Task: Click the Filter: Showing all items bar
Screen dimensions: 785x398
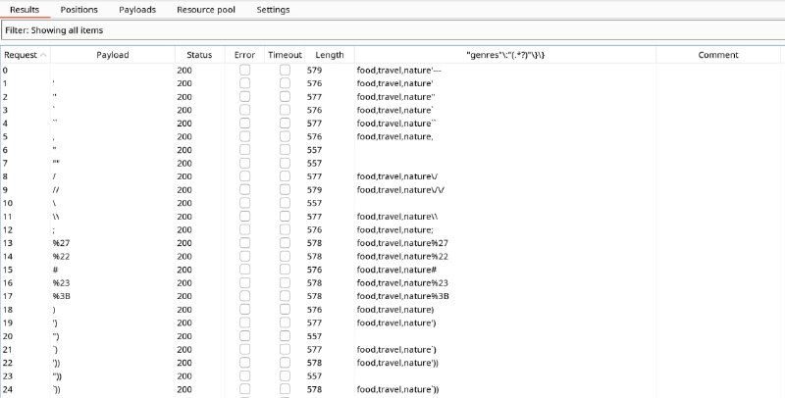Action: click(393, 30)
